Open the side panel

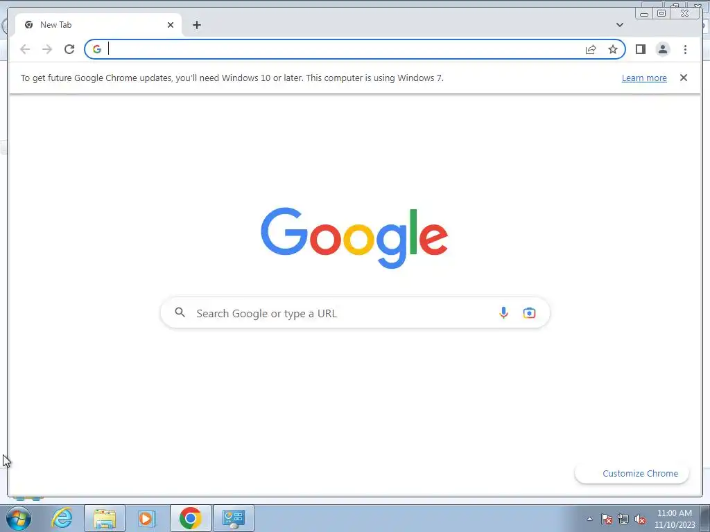(640, 49)
